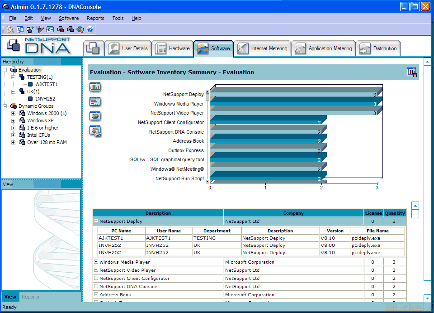Click the print chart icon
The height and width of the screenshot is (313, 434).
[95, 131]
